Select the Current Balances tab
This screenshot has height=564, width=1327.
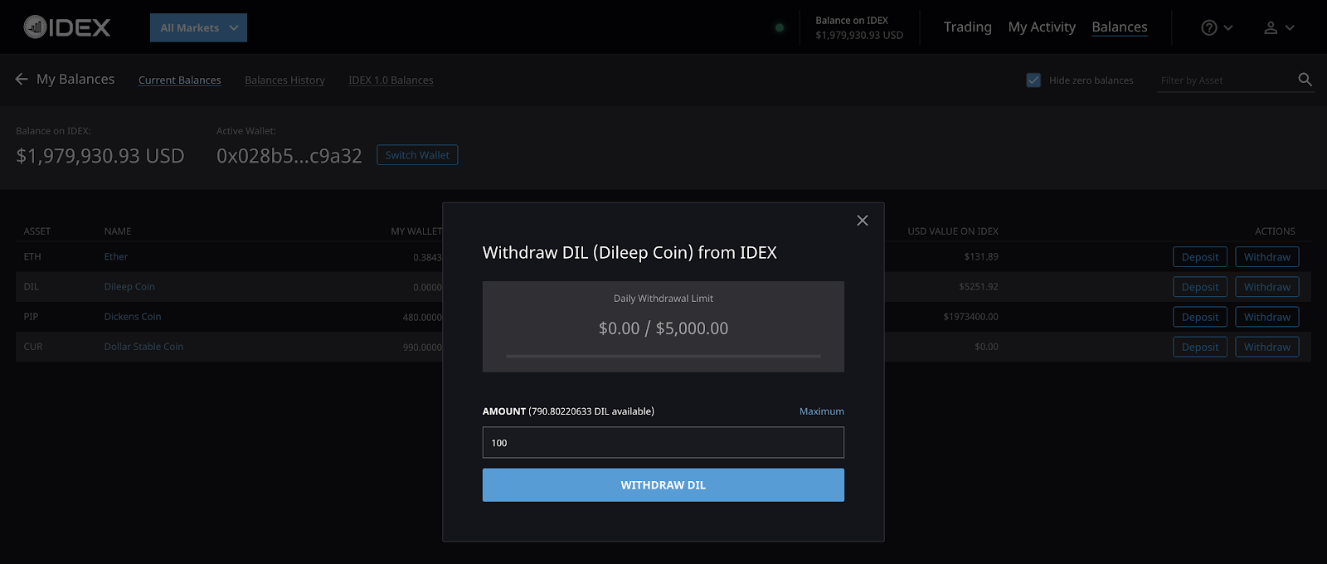179,80
